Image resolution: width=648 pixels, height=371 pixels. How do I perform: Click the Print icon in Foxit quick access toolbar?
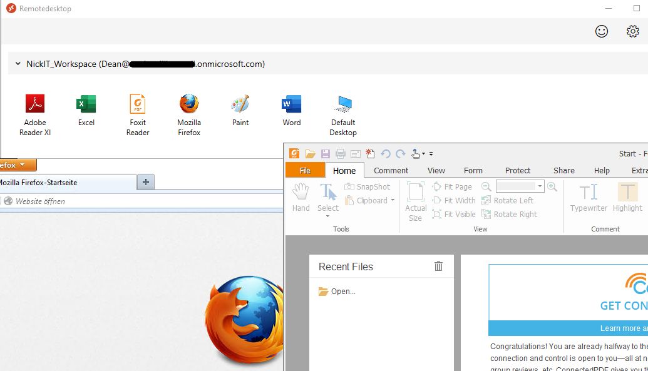coord(340,154)
